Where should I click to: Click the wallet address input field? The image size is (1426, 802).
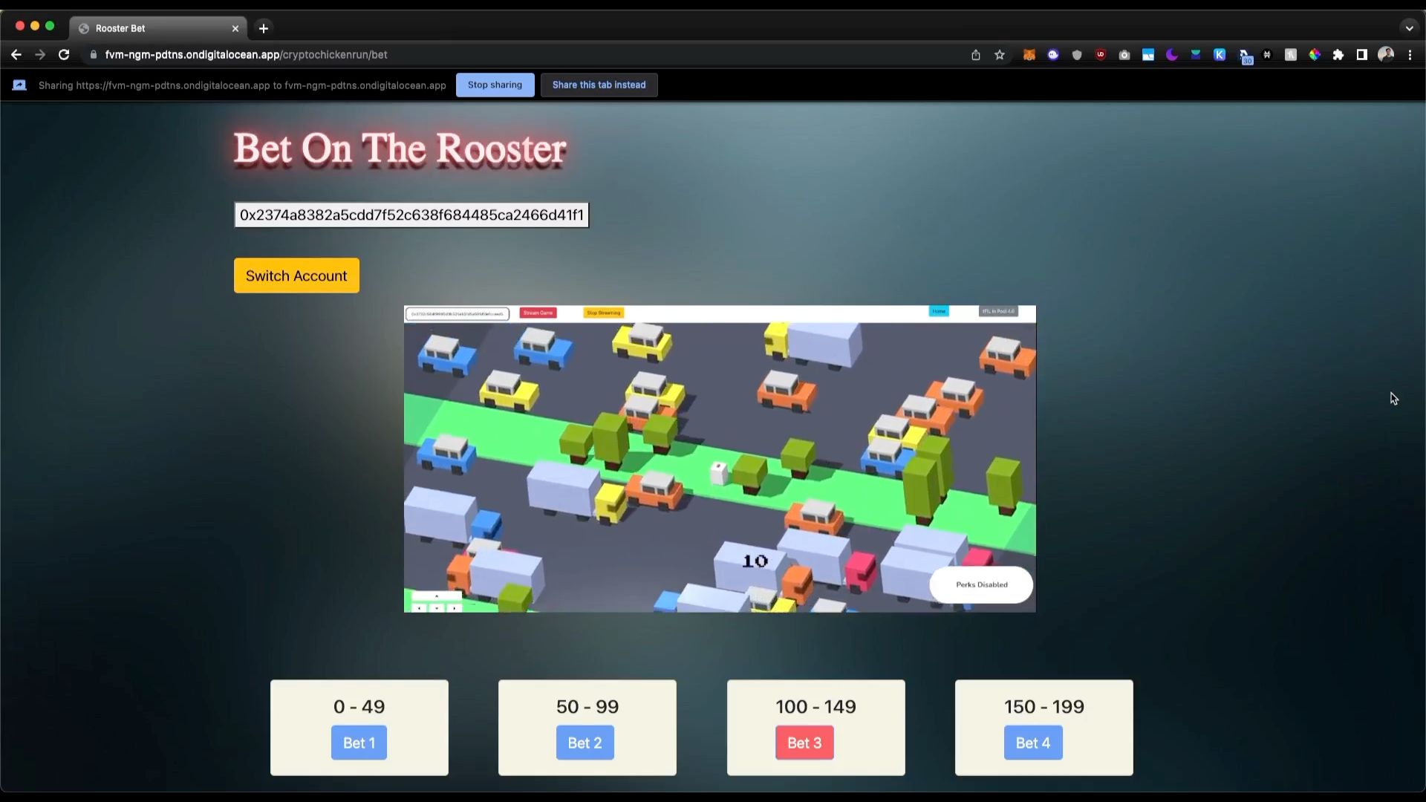(x=411, y=215)
